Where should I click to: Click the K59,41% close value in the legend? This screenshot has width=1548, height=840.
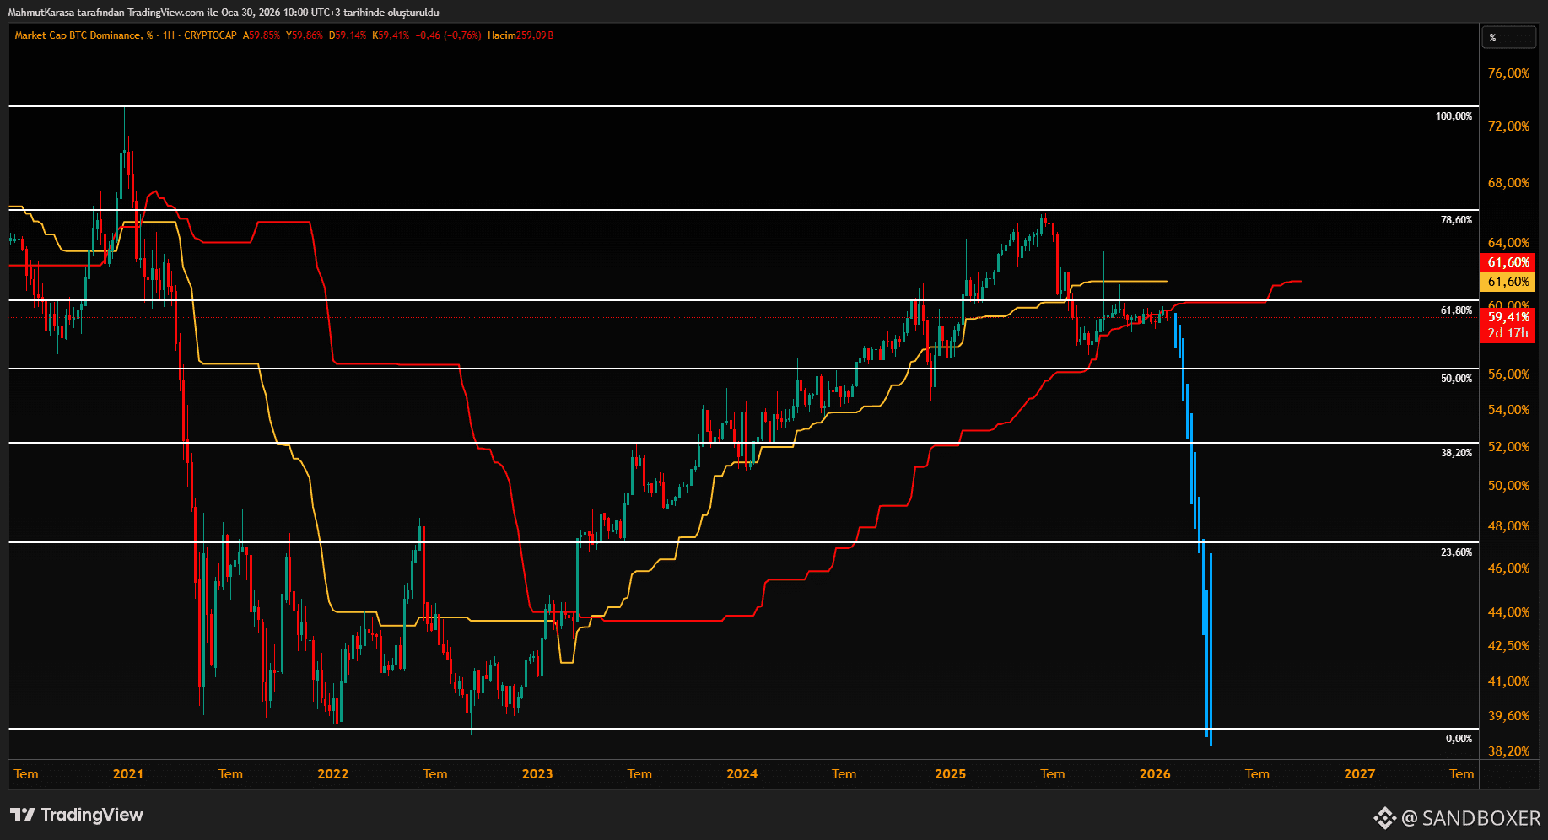click(x=391, y=35)
